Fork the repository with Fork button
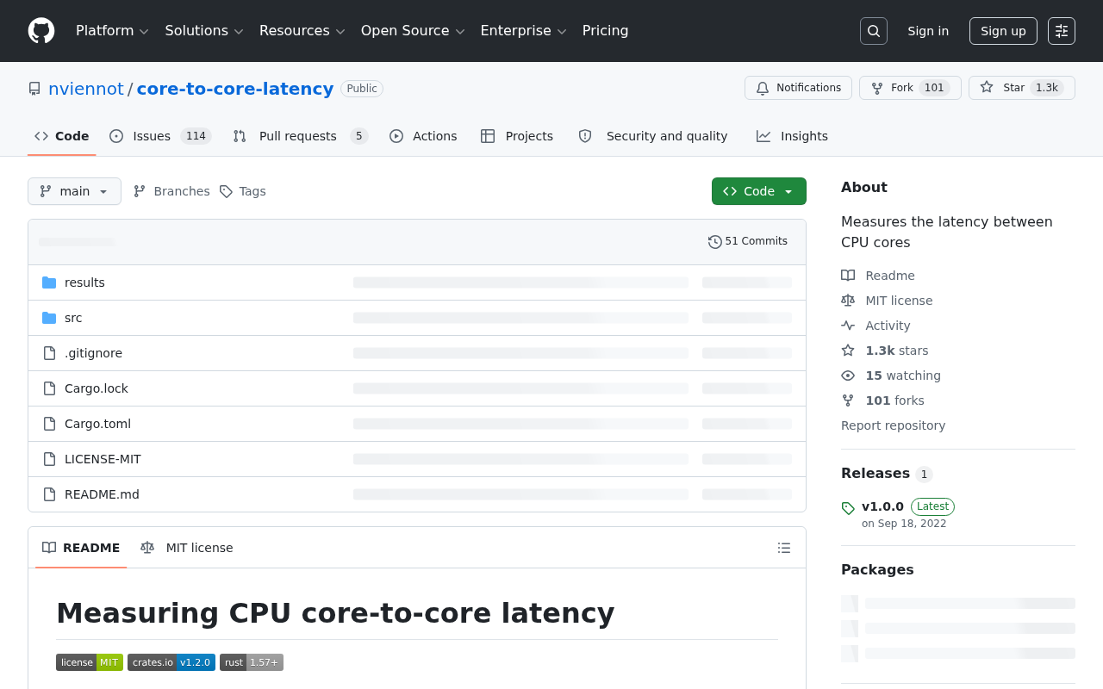 (x=910, y=88)
